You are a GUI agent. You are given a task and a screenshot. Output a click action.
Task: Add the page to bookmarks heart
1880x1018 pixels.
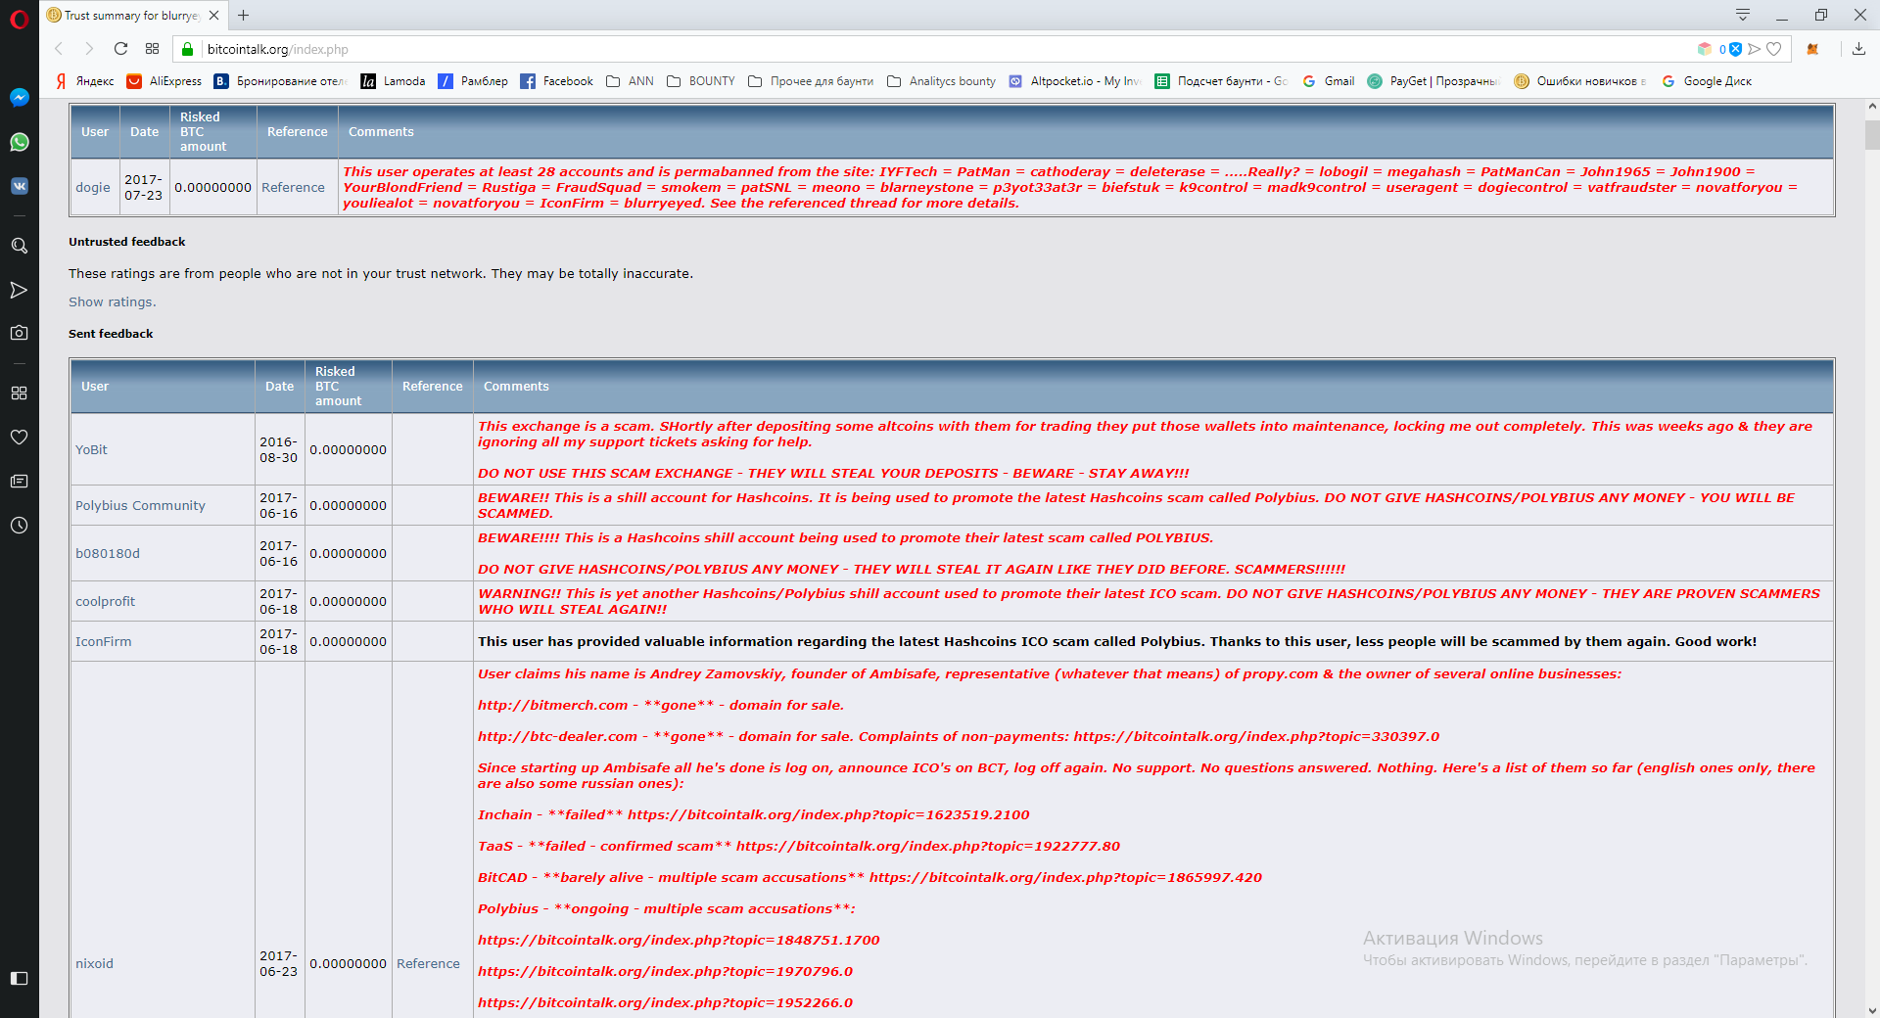pos(1773,49)
